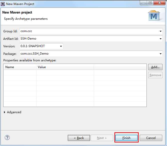Cancel the New Maven Project wizard

coord(151,138)
